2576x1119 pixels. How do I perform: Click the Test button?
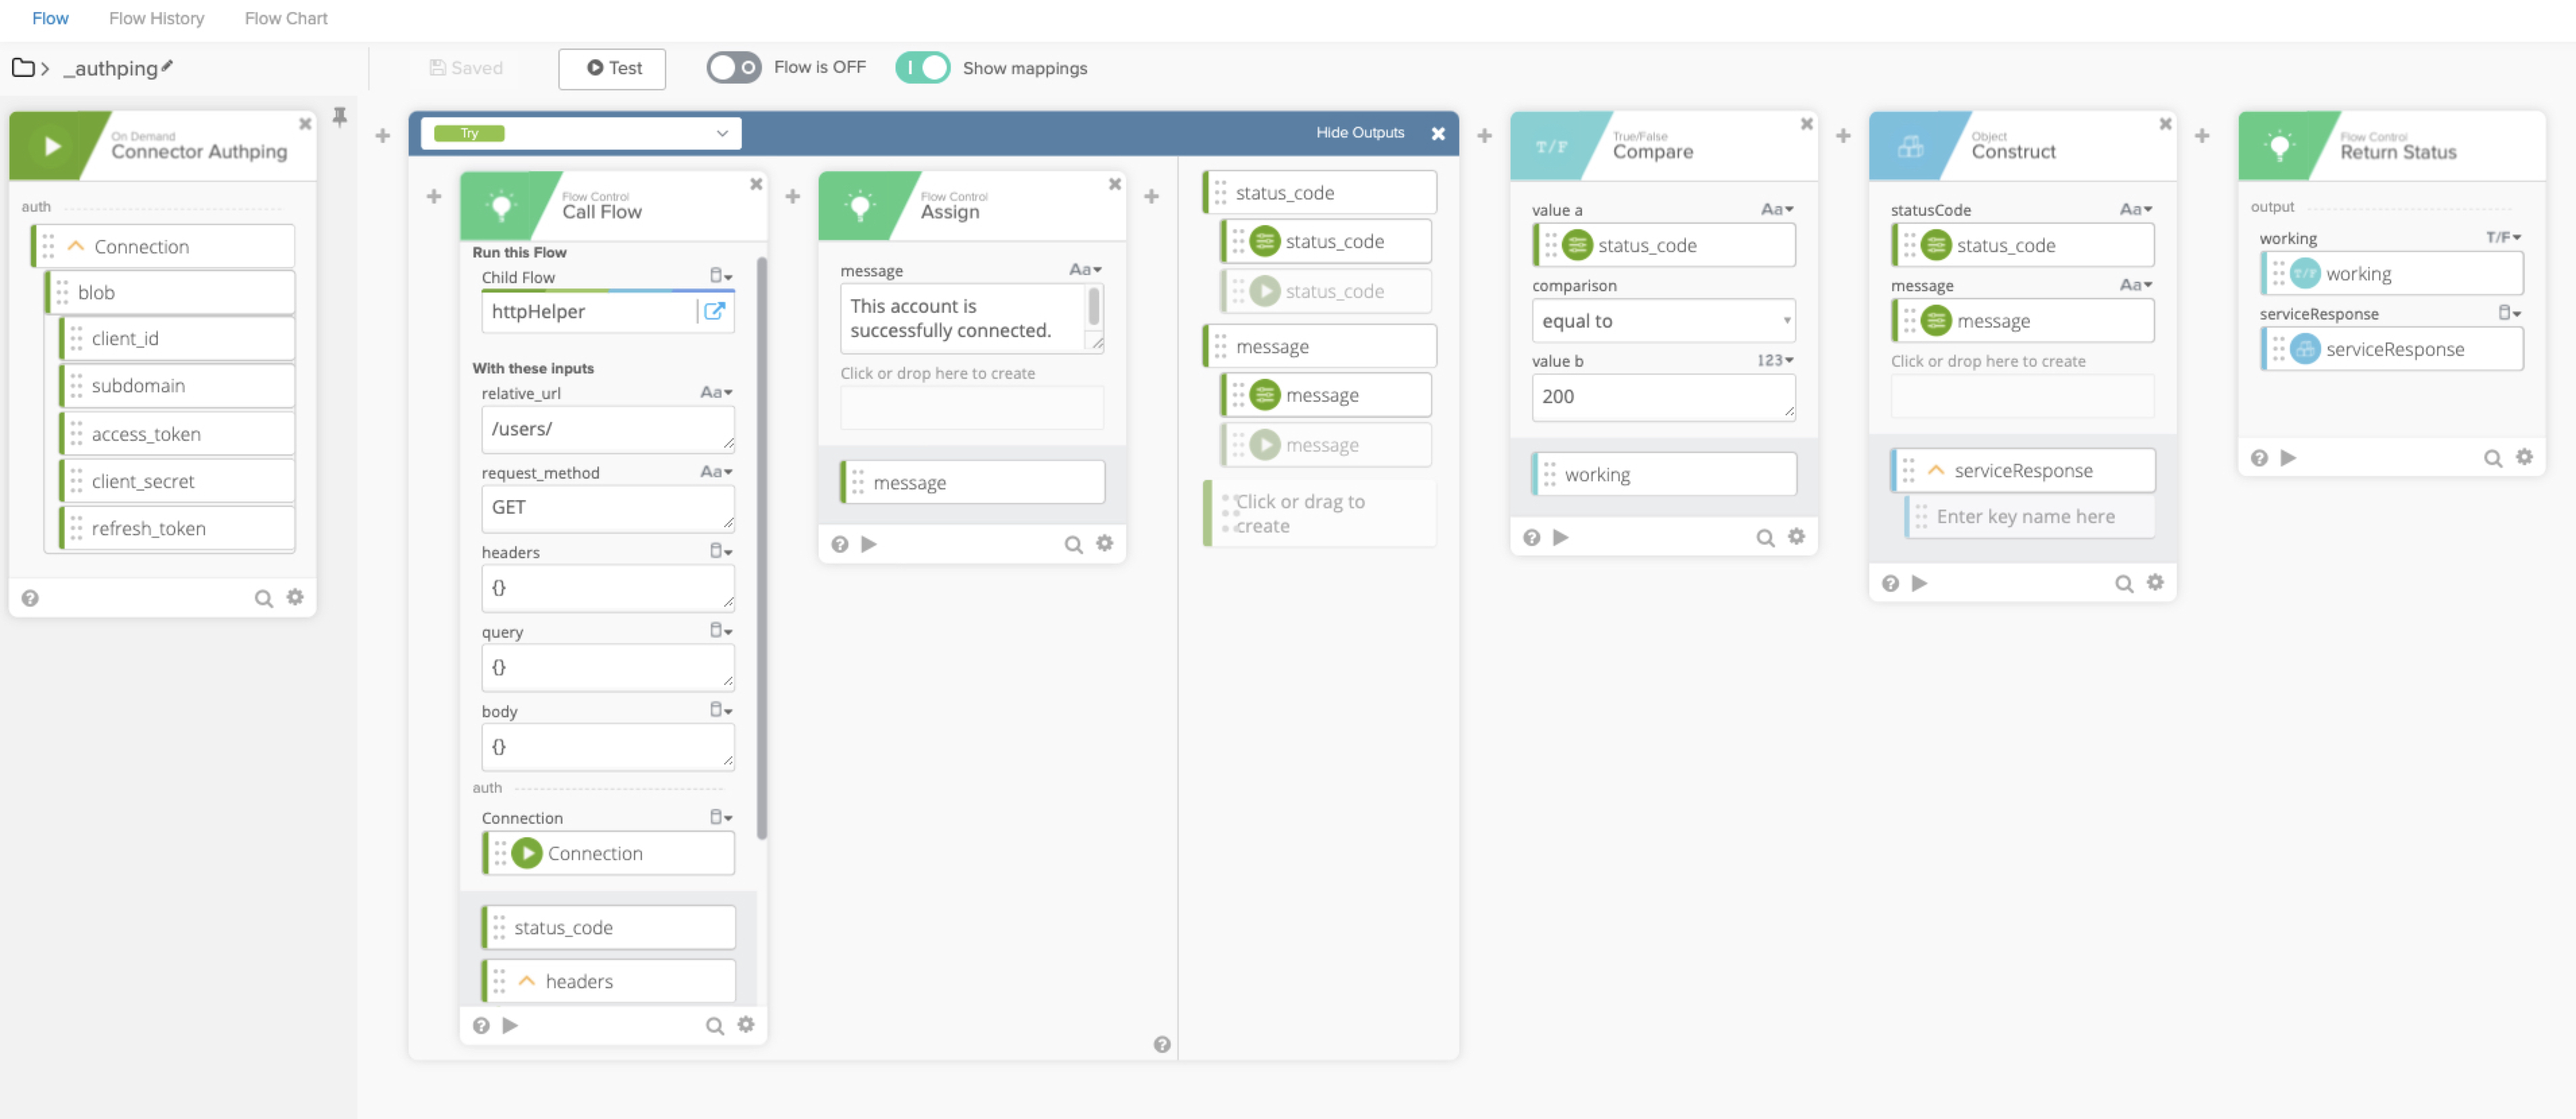point(612,68)
